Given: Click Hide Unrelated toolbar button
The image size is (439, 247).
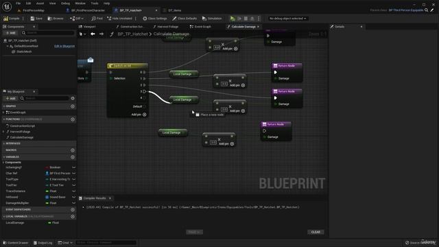Looking at the screenshot, I should (x=119, y=19).
